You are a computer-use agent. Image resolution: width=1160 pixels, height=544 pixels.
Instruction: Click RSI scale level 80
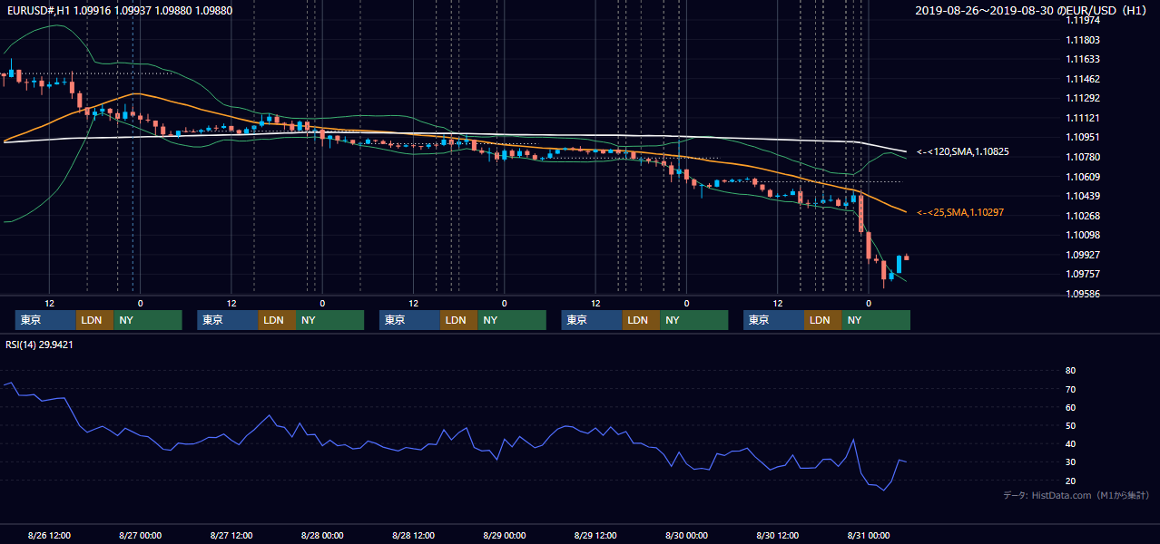pos(1071,371)
